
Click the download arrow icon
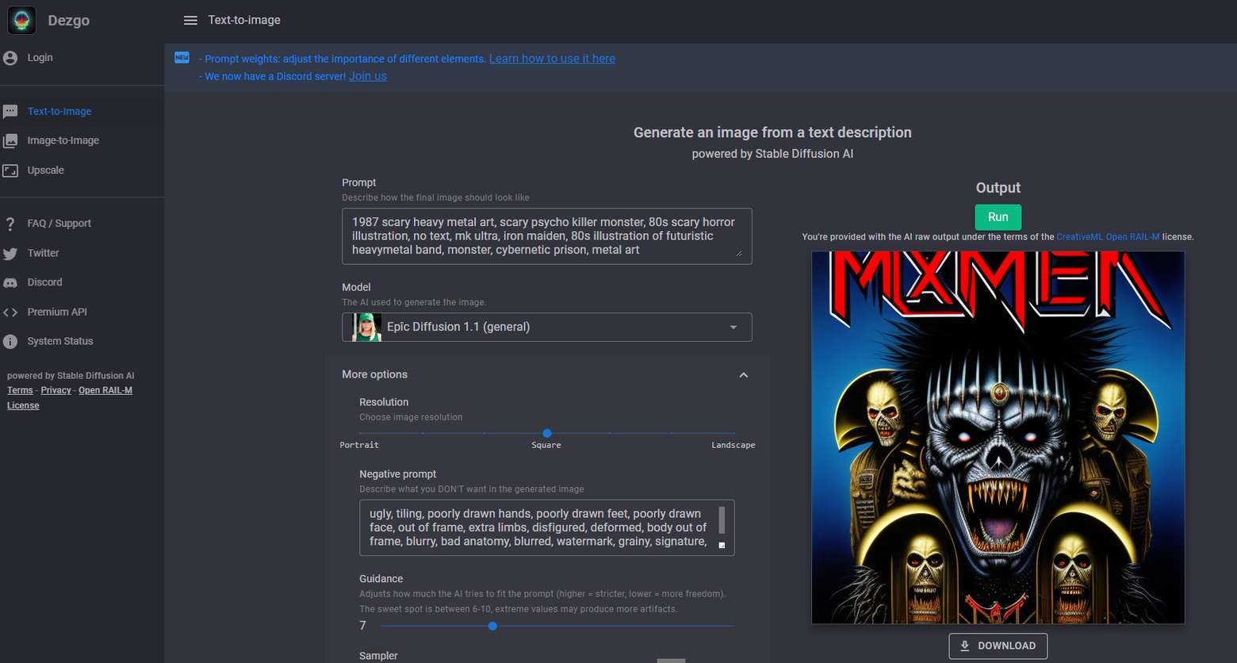(x=965, y=646)
